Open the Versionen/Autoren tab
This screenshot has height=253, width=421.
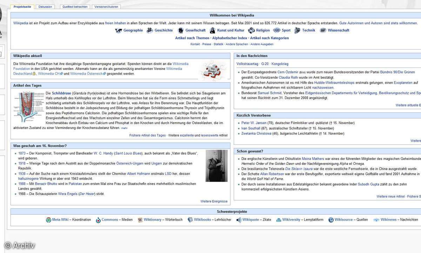tap(107, 7)
